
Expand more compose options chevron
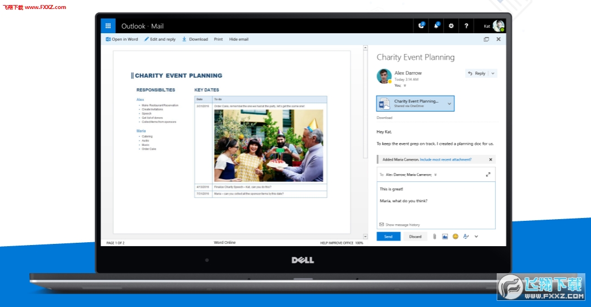pyautogui.click(x=476, y=237)
